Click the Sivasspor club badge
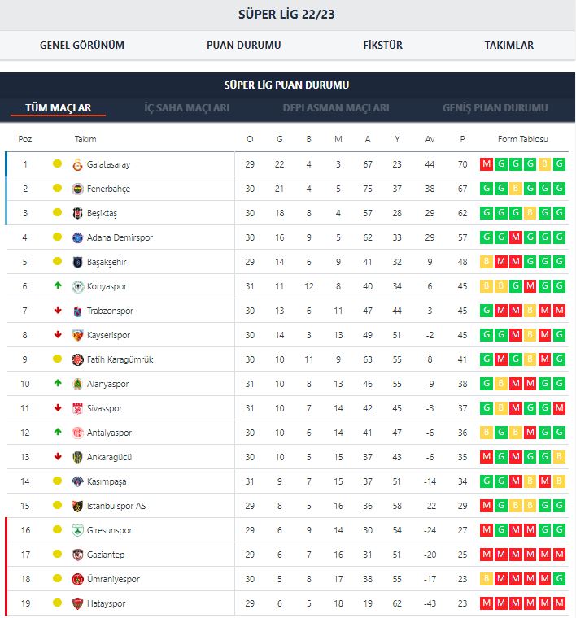The image size is (576, 618). point(78,408)
